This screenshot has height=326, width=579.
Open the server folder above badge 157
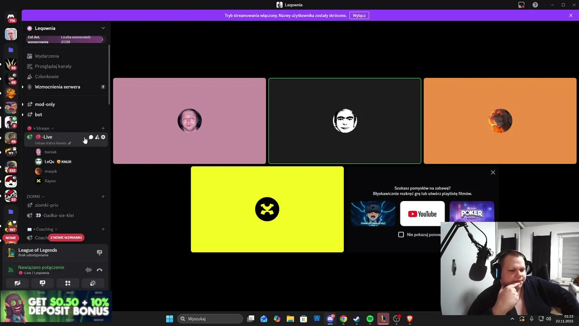tap(11, 211)
